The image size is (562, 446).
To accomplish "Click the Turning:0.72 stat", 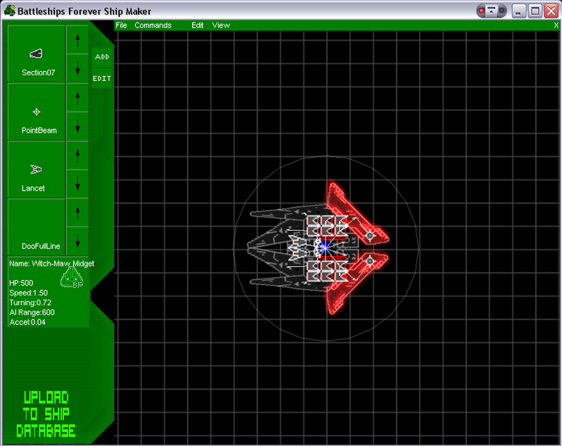I will tap(30, 302).
